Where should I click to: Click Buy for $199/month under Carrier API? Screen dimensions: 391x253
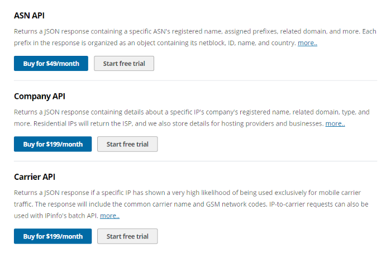click(53, 236)
